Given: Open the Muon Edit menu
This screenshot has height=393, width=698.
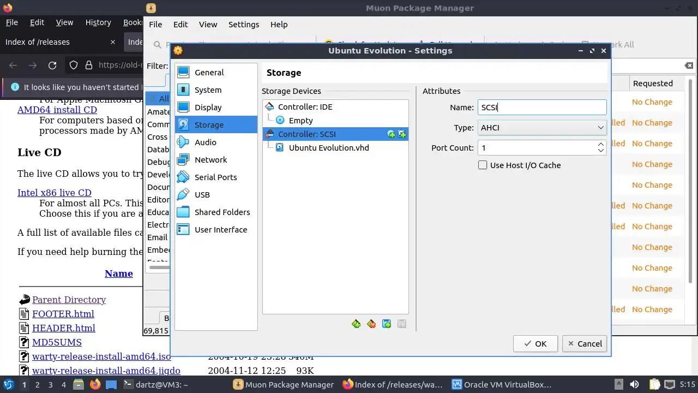Looking at the screenshot, I should click(x=180, y=25).
